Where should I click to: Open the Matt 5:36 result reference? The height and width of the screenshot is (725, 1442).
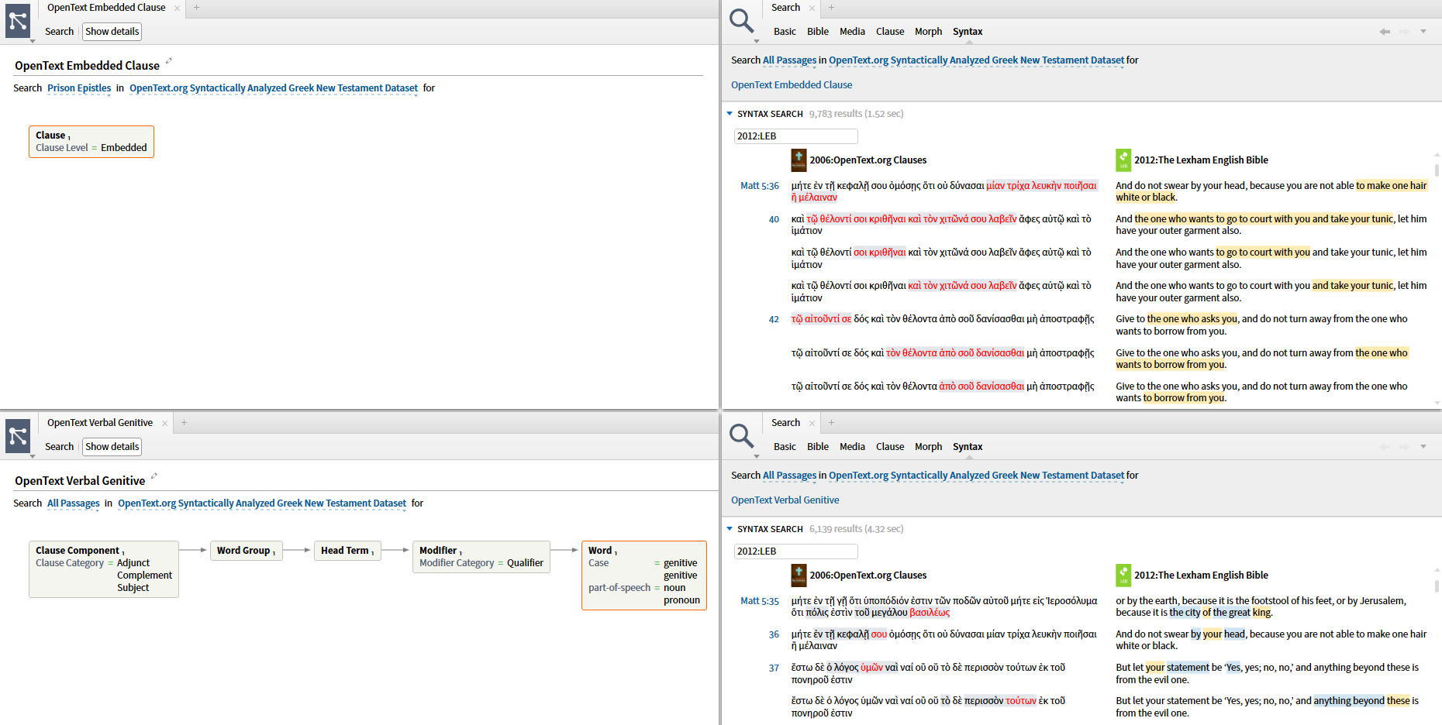760,186
